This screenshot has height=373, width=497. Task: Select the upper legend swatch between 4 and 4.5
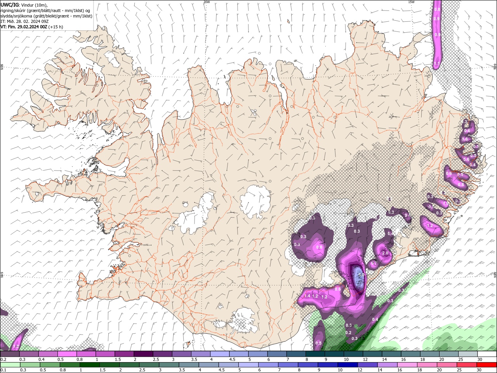(219, 354)
